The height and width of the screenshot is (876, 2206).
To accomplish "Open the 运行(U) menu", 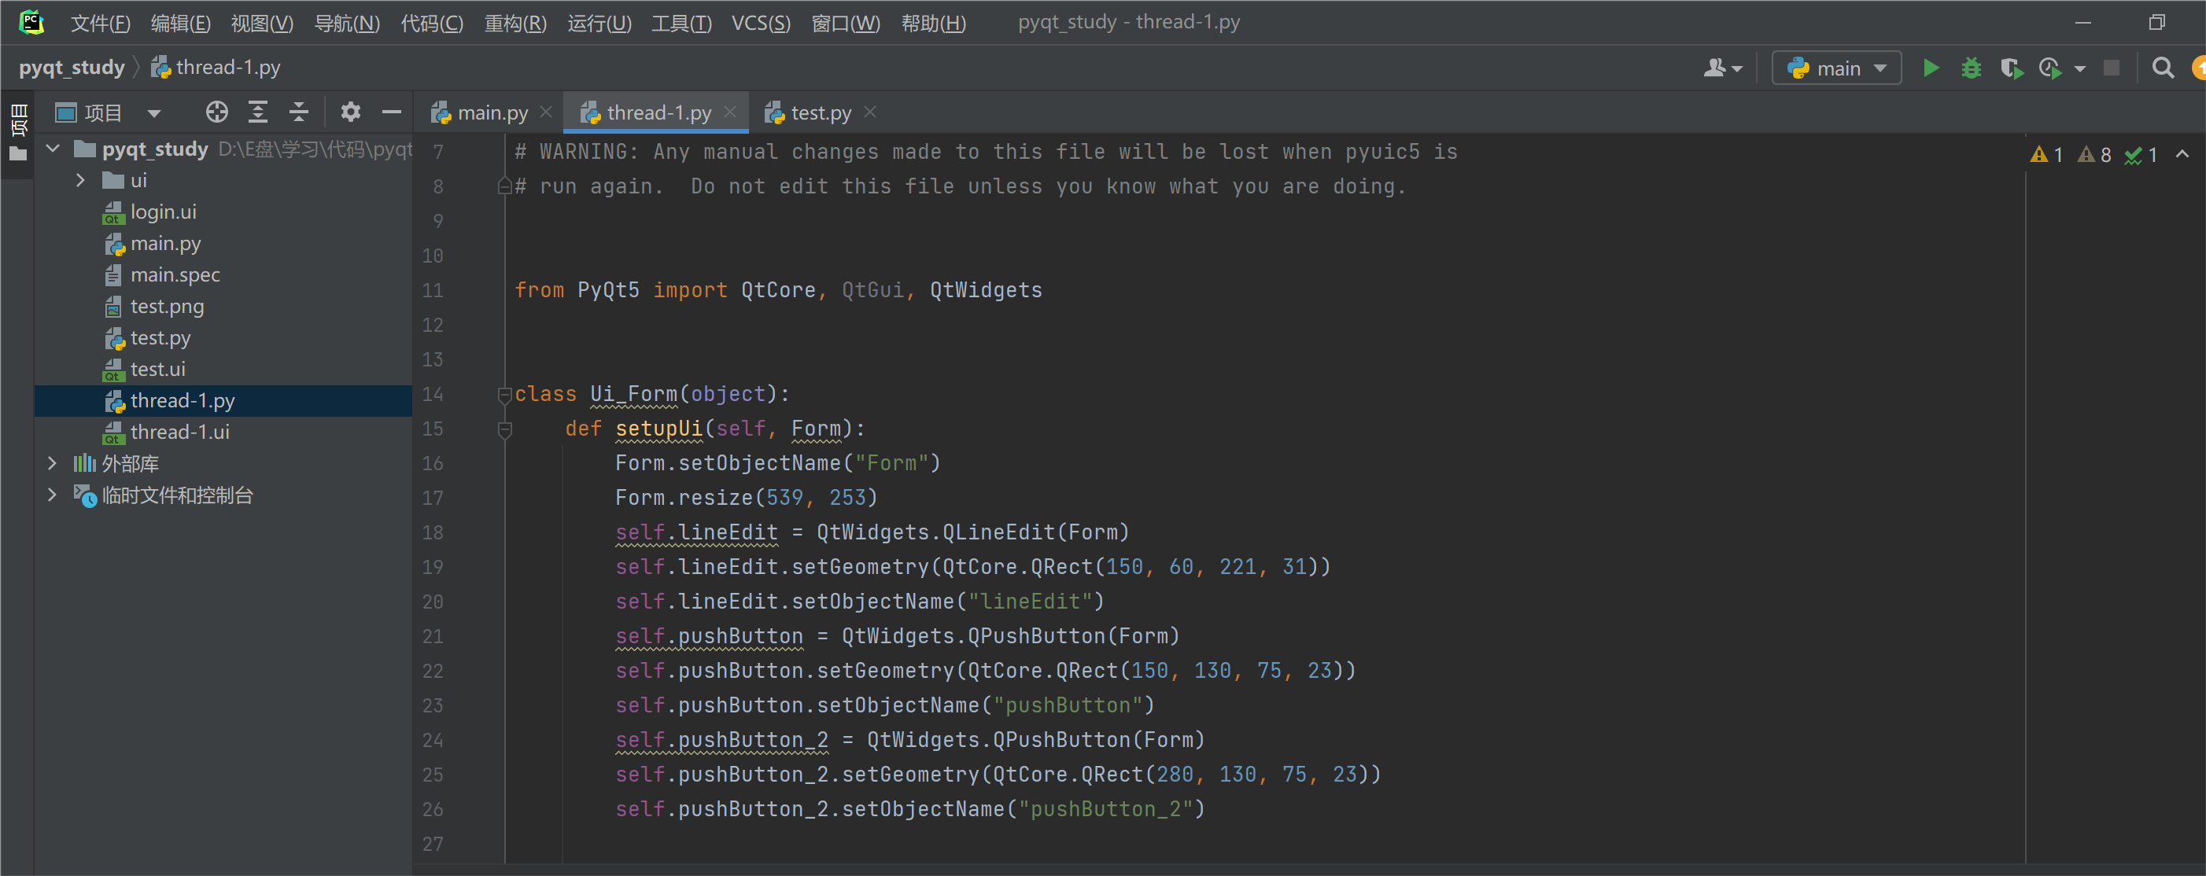I will click(x=599, y=23).
